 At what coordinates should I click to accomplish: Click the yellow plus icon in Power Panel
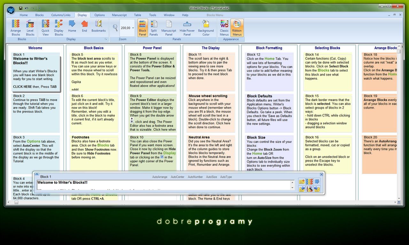coord(301,181)
